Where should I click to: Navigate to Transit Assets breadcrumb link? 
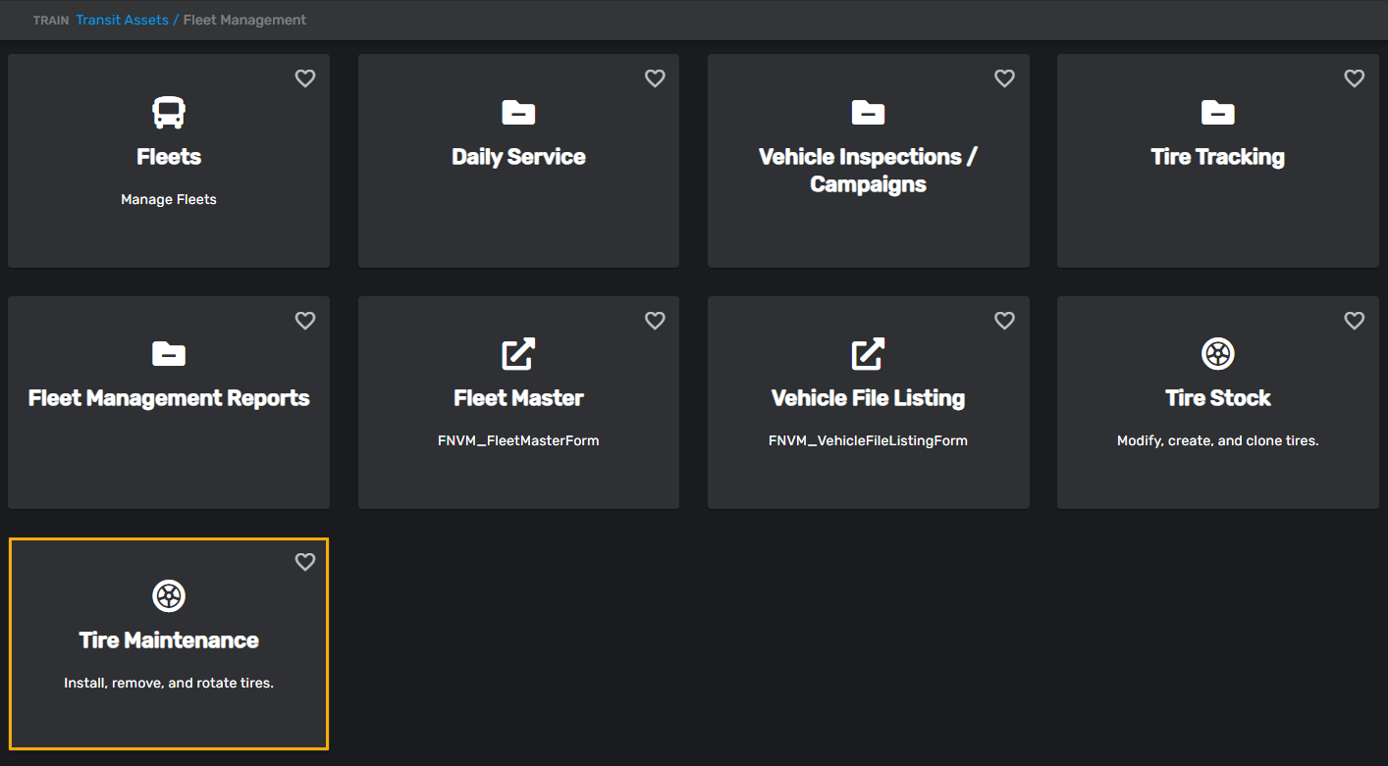pos(122,20)
